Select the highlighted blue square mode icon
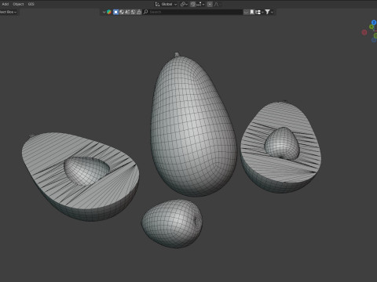This screenshot has height=282, width=377. tap(115, 12)
